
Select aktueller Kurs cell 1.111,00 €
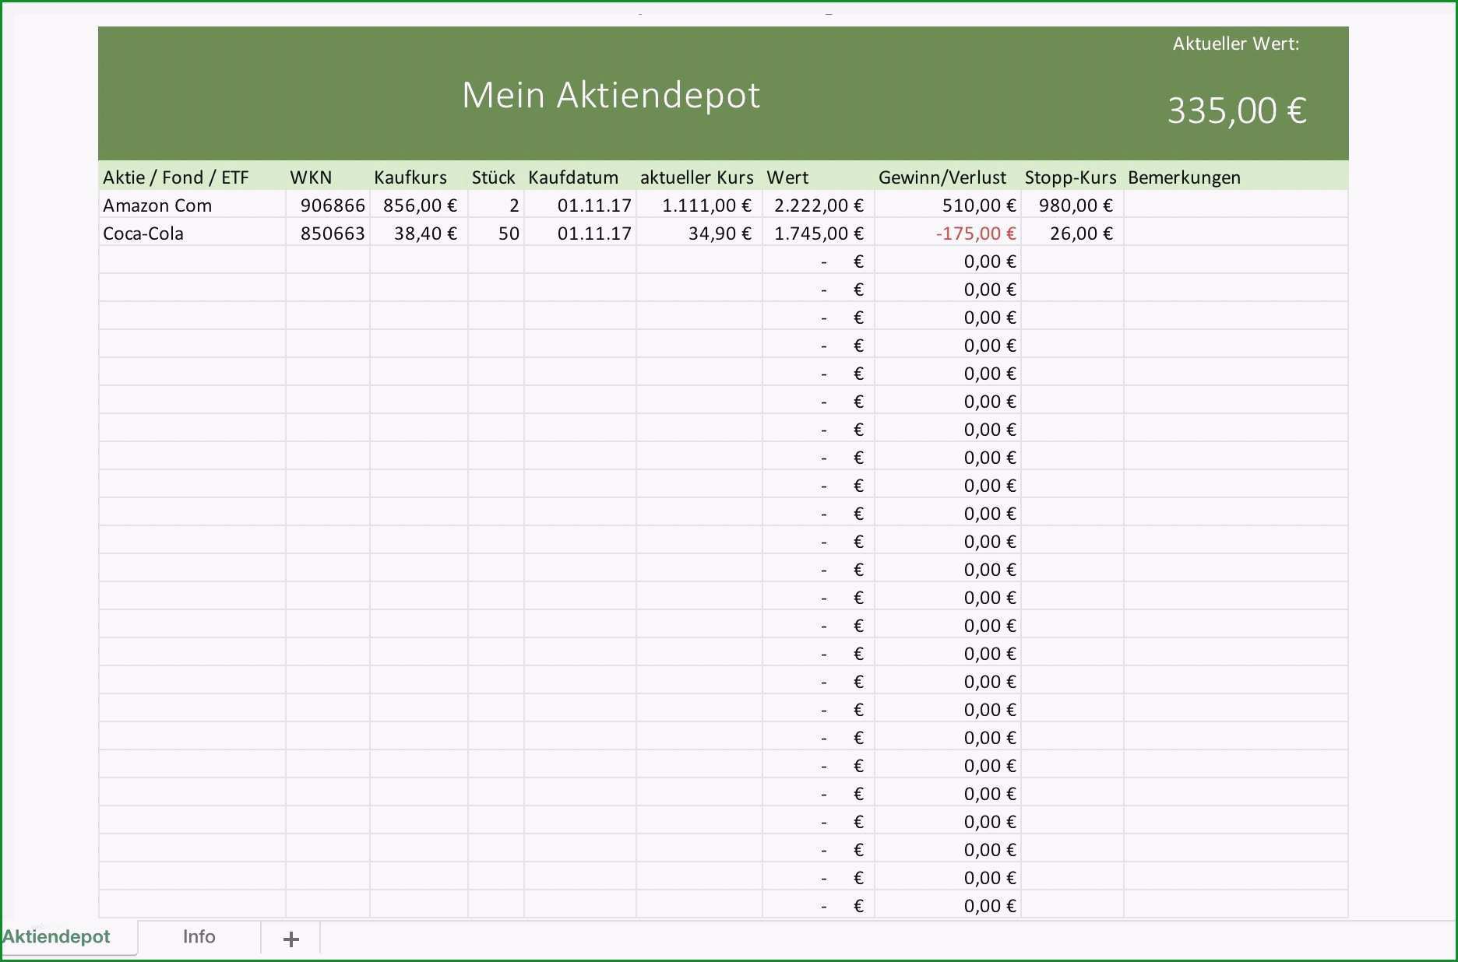pyautogui.click(x=699, y=205)
